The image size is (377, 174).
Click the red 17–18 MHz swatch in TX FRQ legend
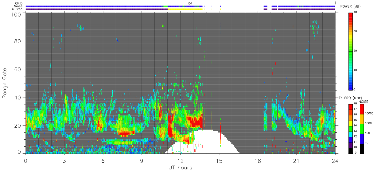(350, 106)
